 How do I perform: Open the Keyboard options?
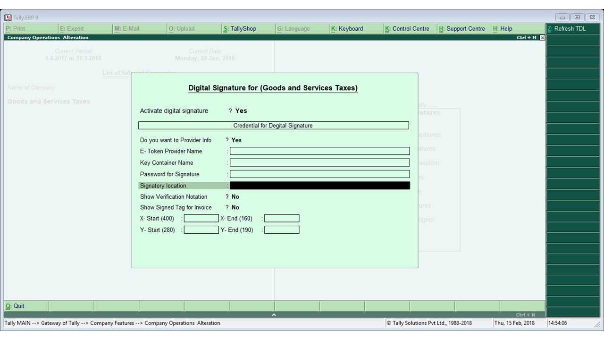348,28
